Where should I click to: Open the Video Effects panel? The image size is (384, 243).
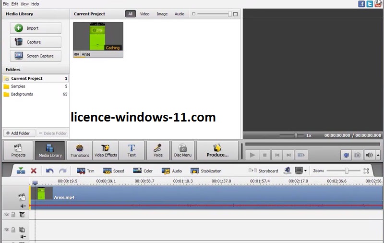(106, 150)
